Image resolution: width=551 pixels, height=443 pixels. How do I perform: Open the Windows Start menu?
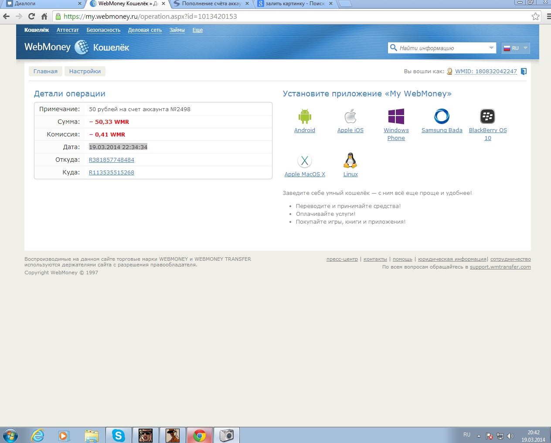(10, 436)
